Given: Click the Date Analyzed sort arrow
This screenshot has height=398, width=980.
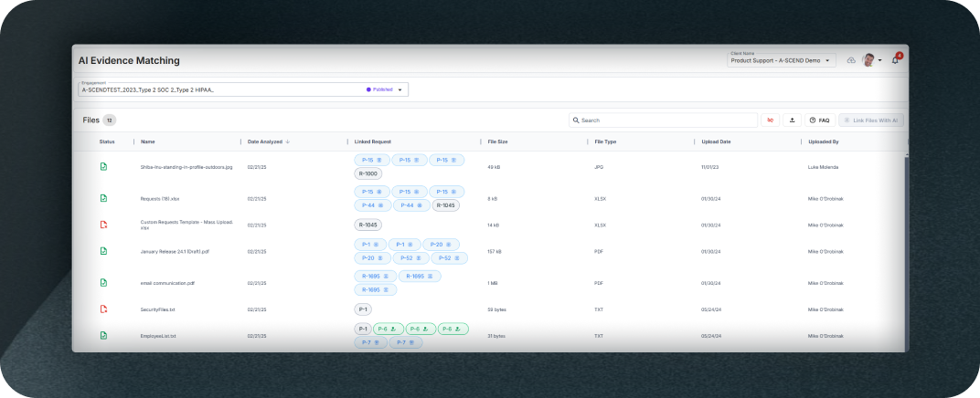Looking at the screenshot, I should (287, 141).
